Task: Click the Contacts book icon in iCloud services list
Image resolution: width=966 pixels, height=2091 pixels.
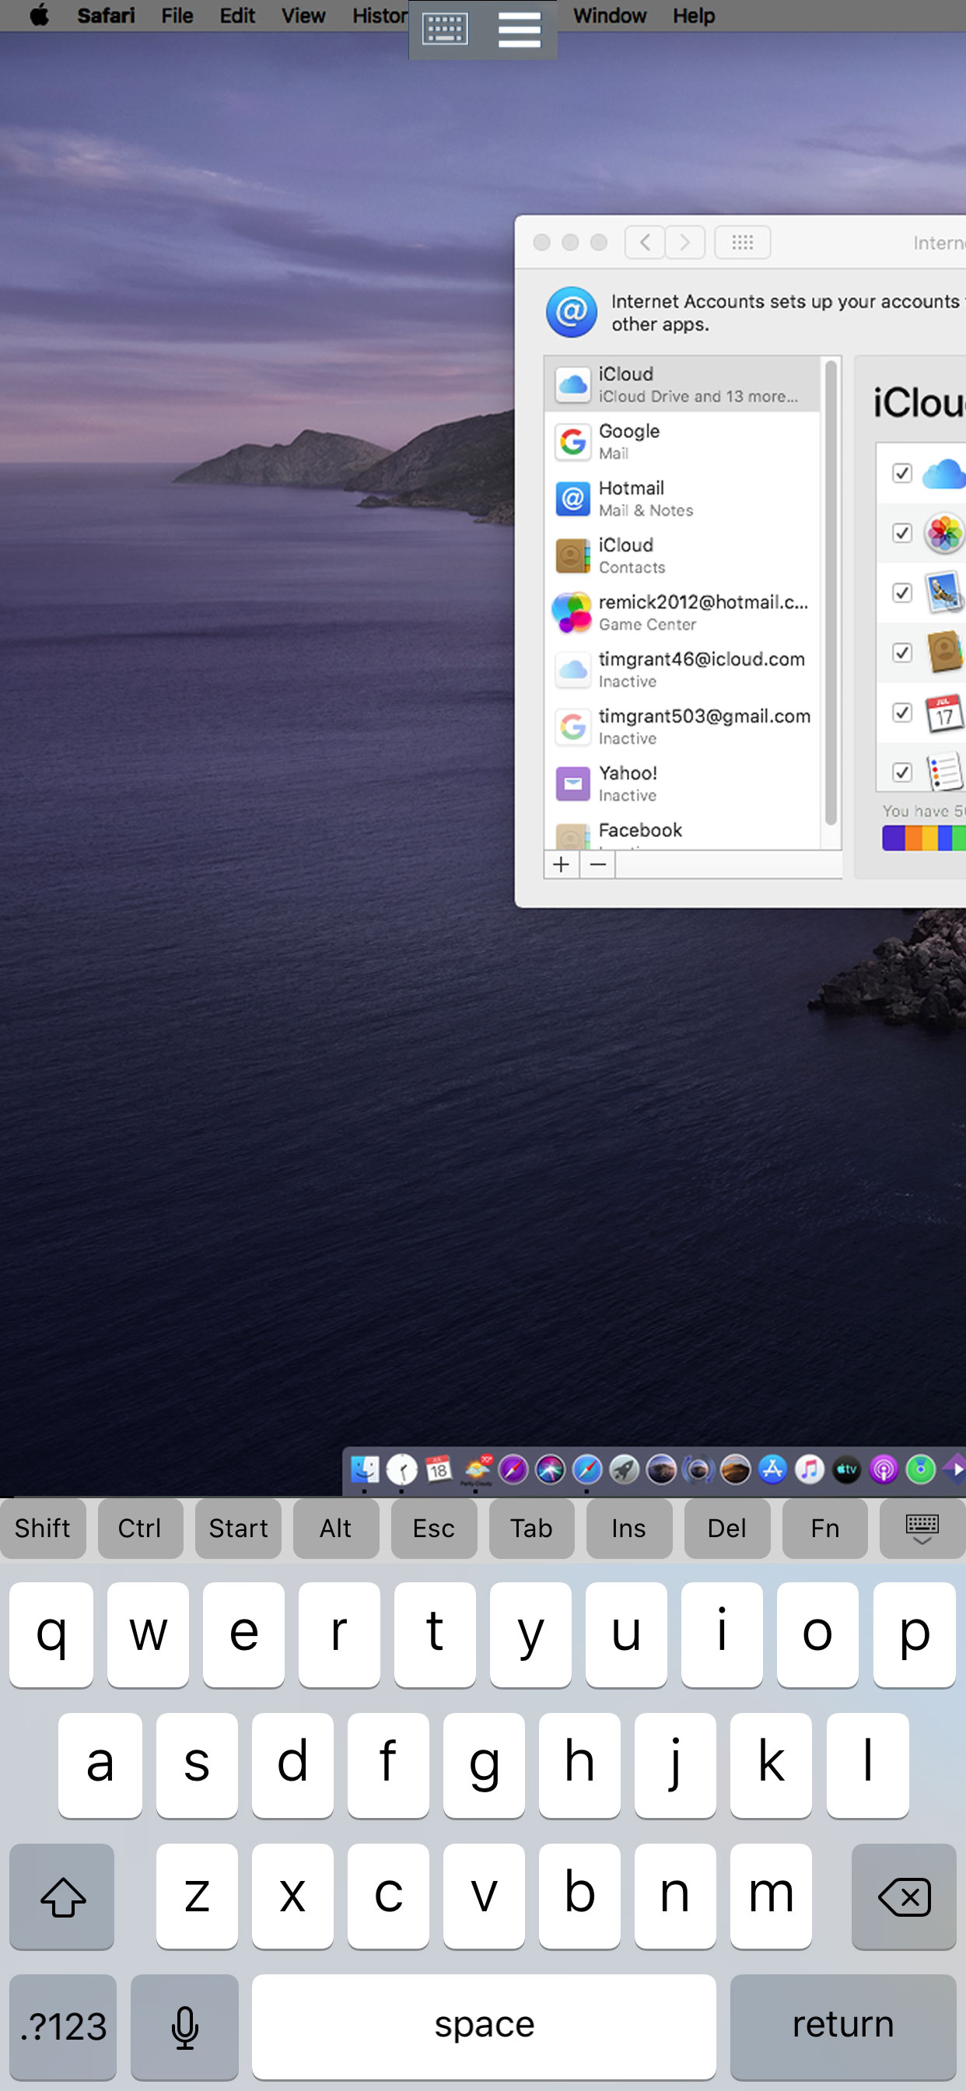Action: point(944,653)
